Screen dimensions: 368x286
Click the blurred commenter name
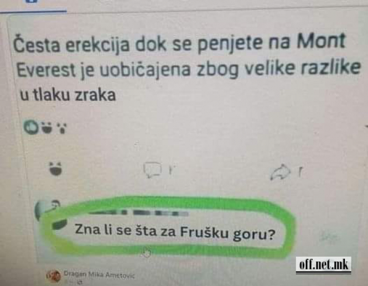pyautogui.click(x=138, y=213)
